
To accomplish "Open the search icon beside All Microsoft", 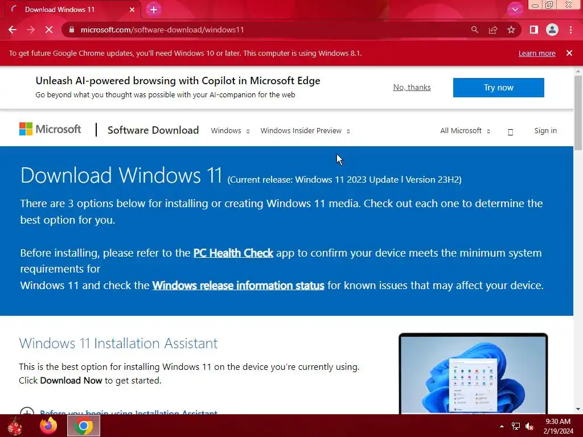I will click(510, 131).
